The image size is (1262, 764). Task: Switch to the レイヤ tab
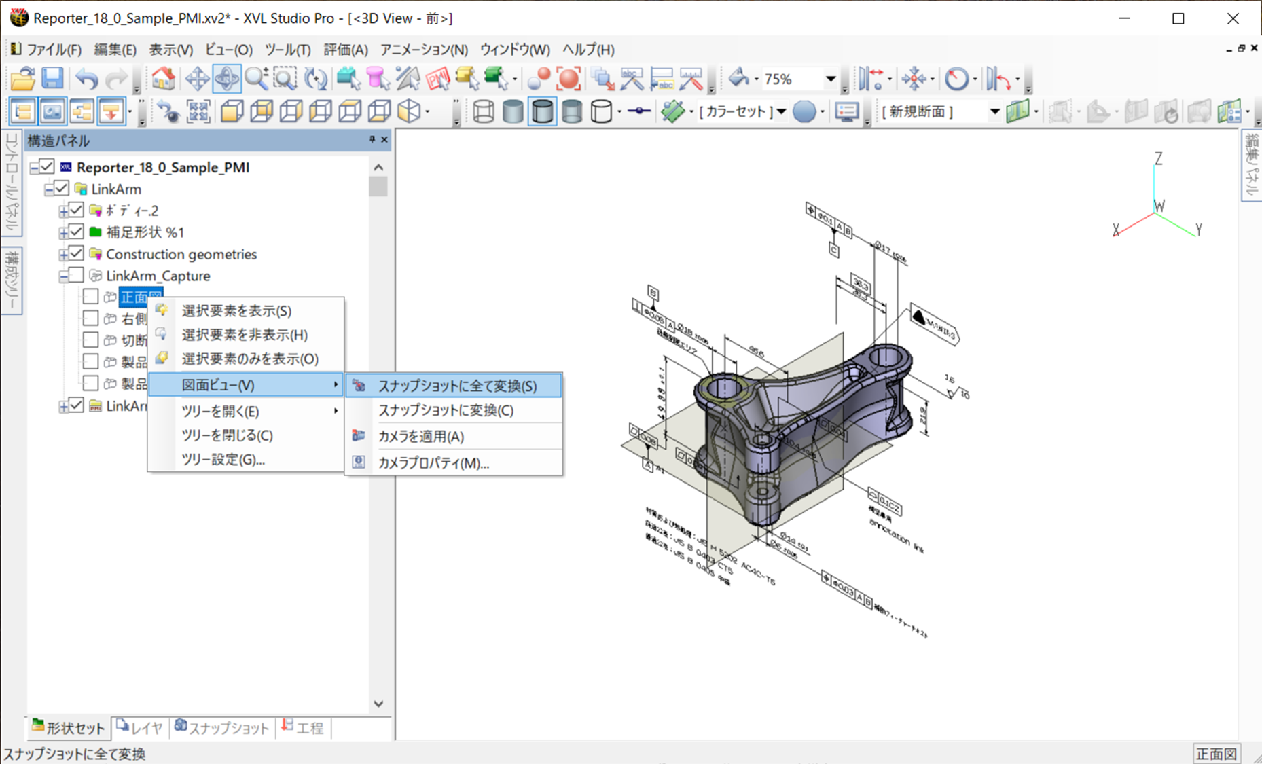point(140,728)
